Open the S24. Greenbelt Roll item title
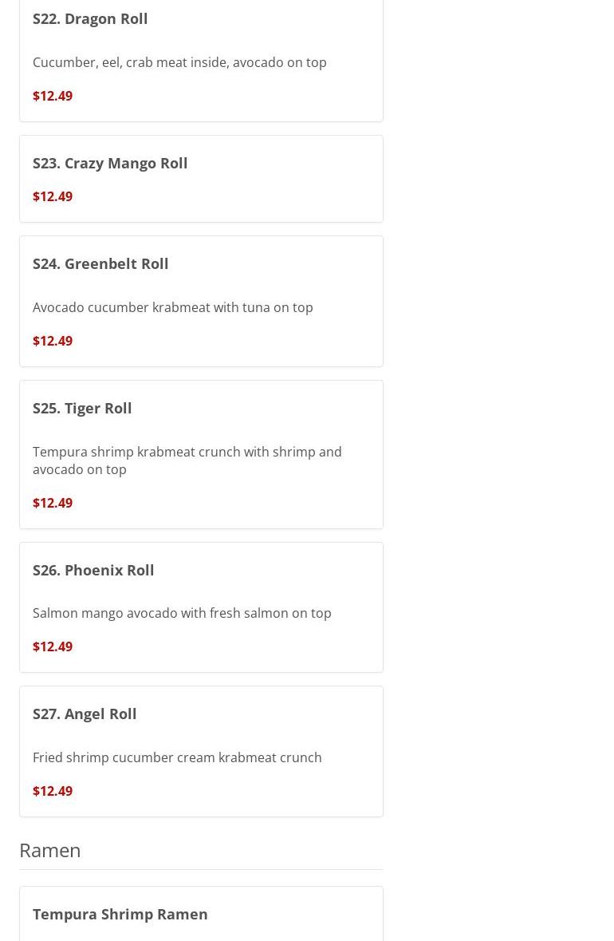Viewport: 614px width, 941px height. (100, 263)
